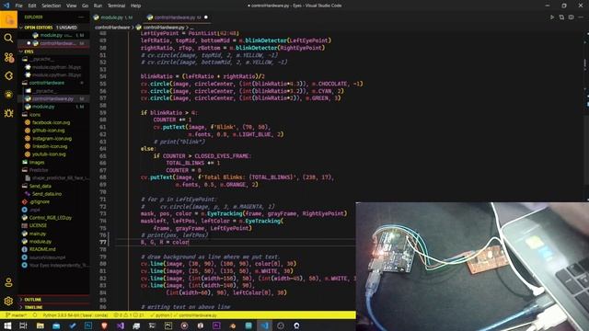
Task: Open the Manage gear icon
Action: click(x=8, y=301)
